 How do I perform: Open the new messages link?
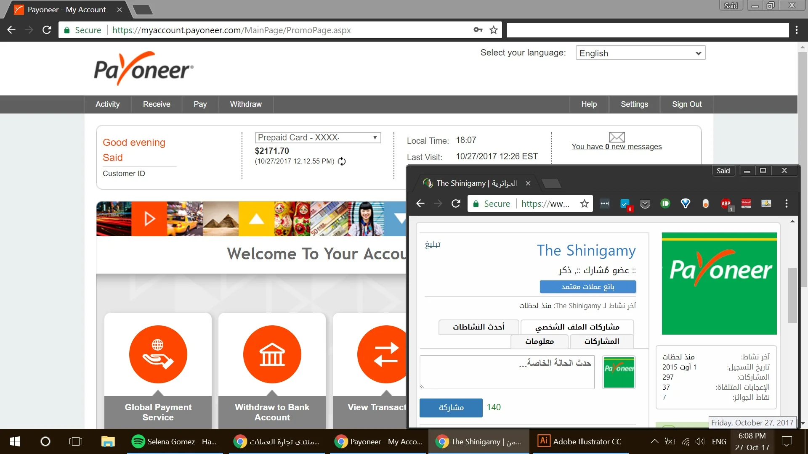point(616,147)
